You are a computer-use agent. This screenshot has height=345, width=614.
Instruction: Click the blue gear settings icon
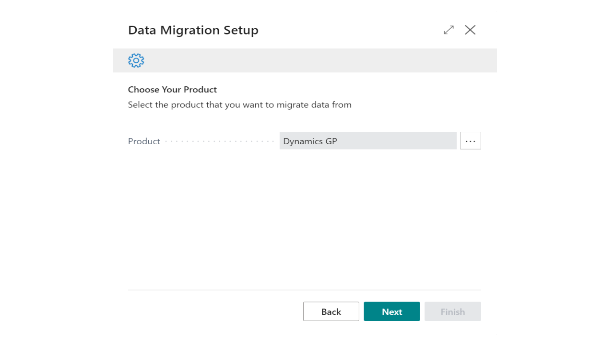coord(136,60)
